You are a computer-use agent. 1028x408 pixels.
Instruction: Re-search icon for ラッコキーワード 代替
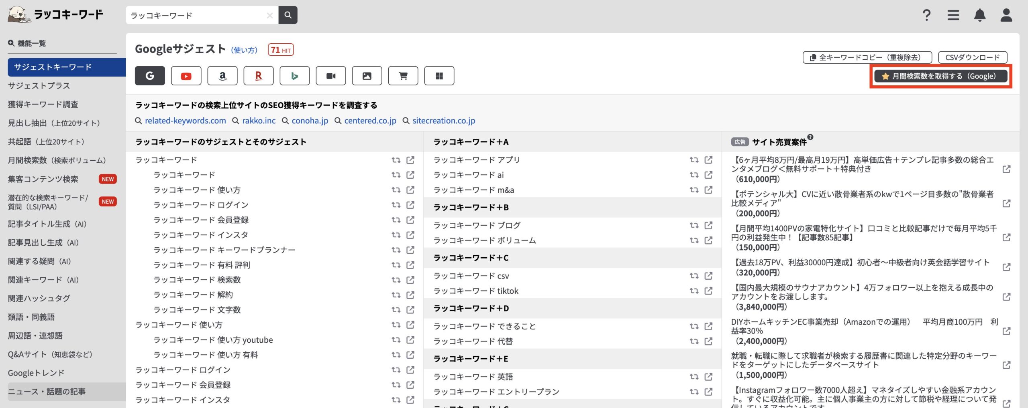point(694,341)
